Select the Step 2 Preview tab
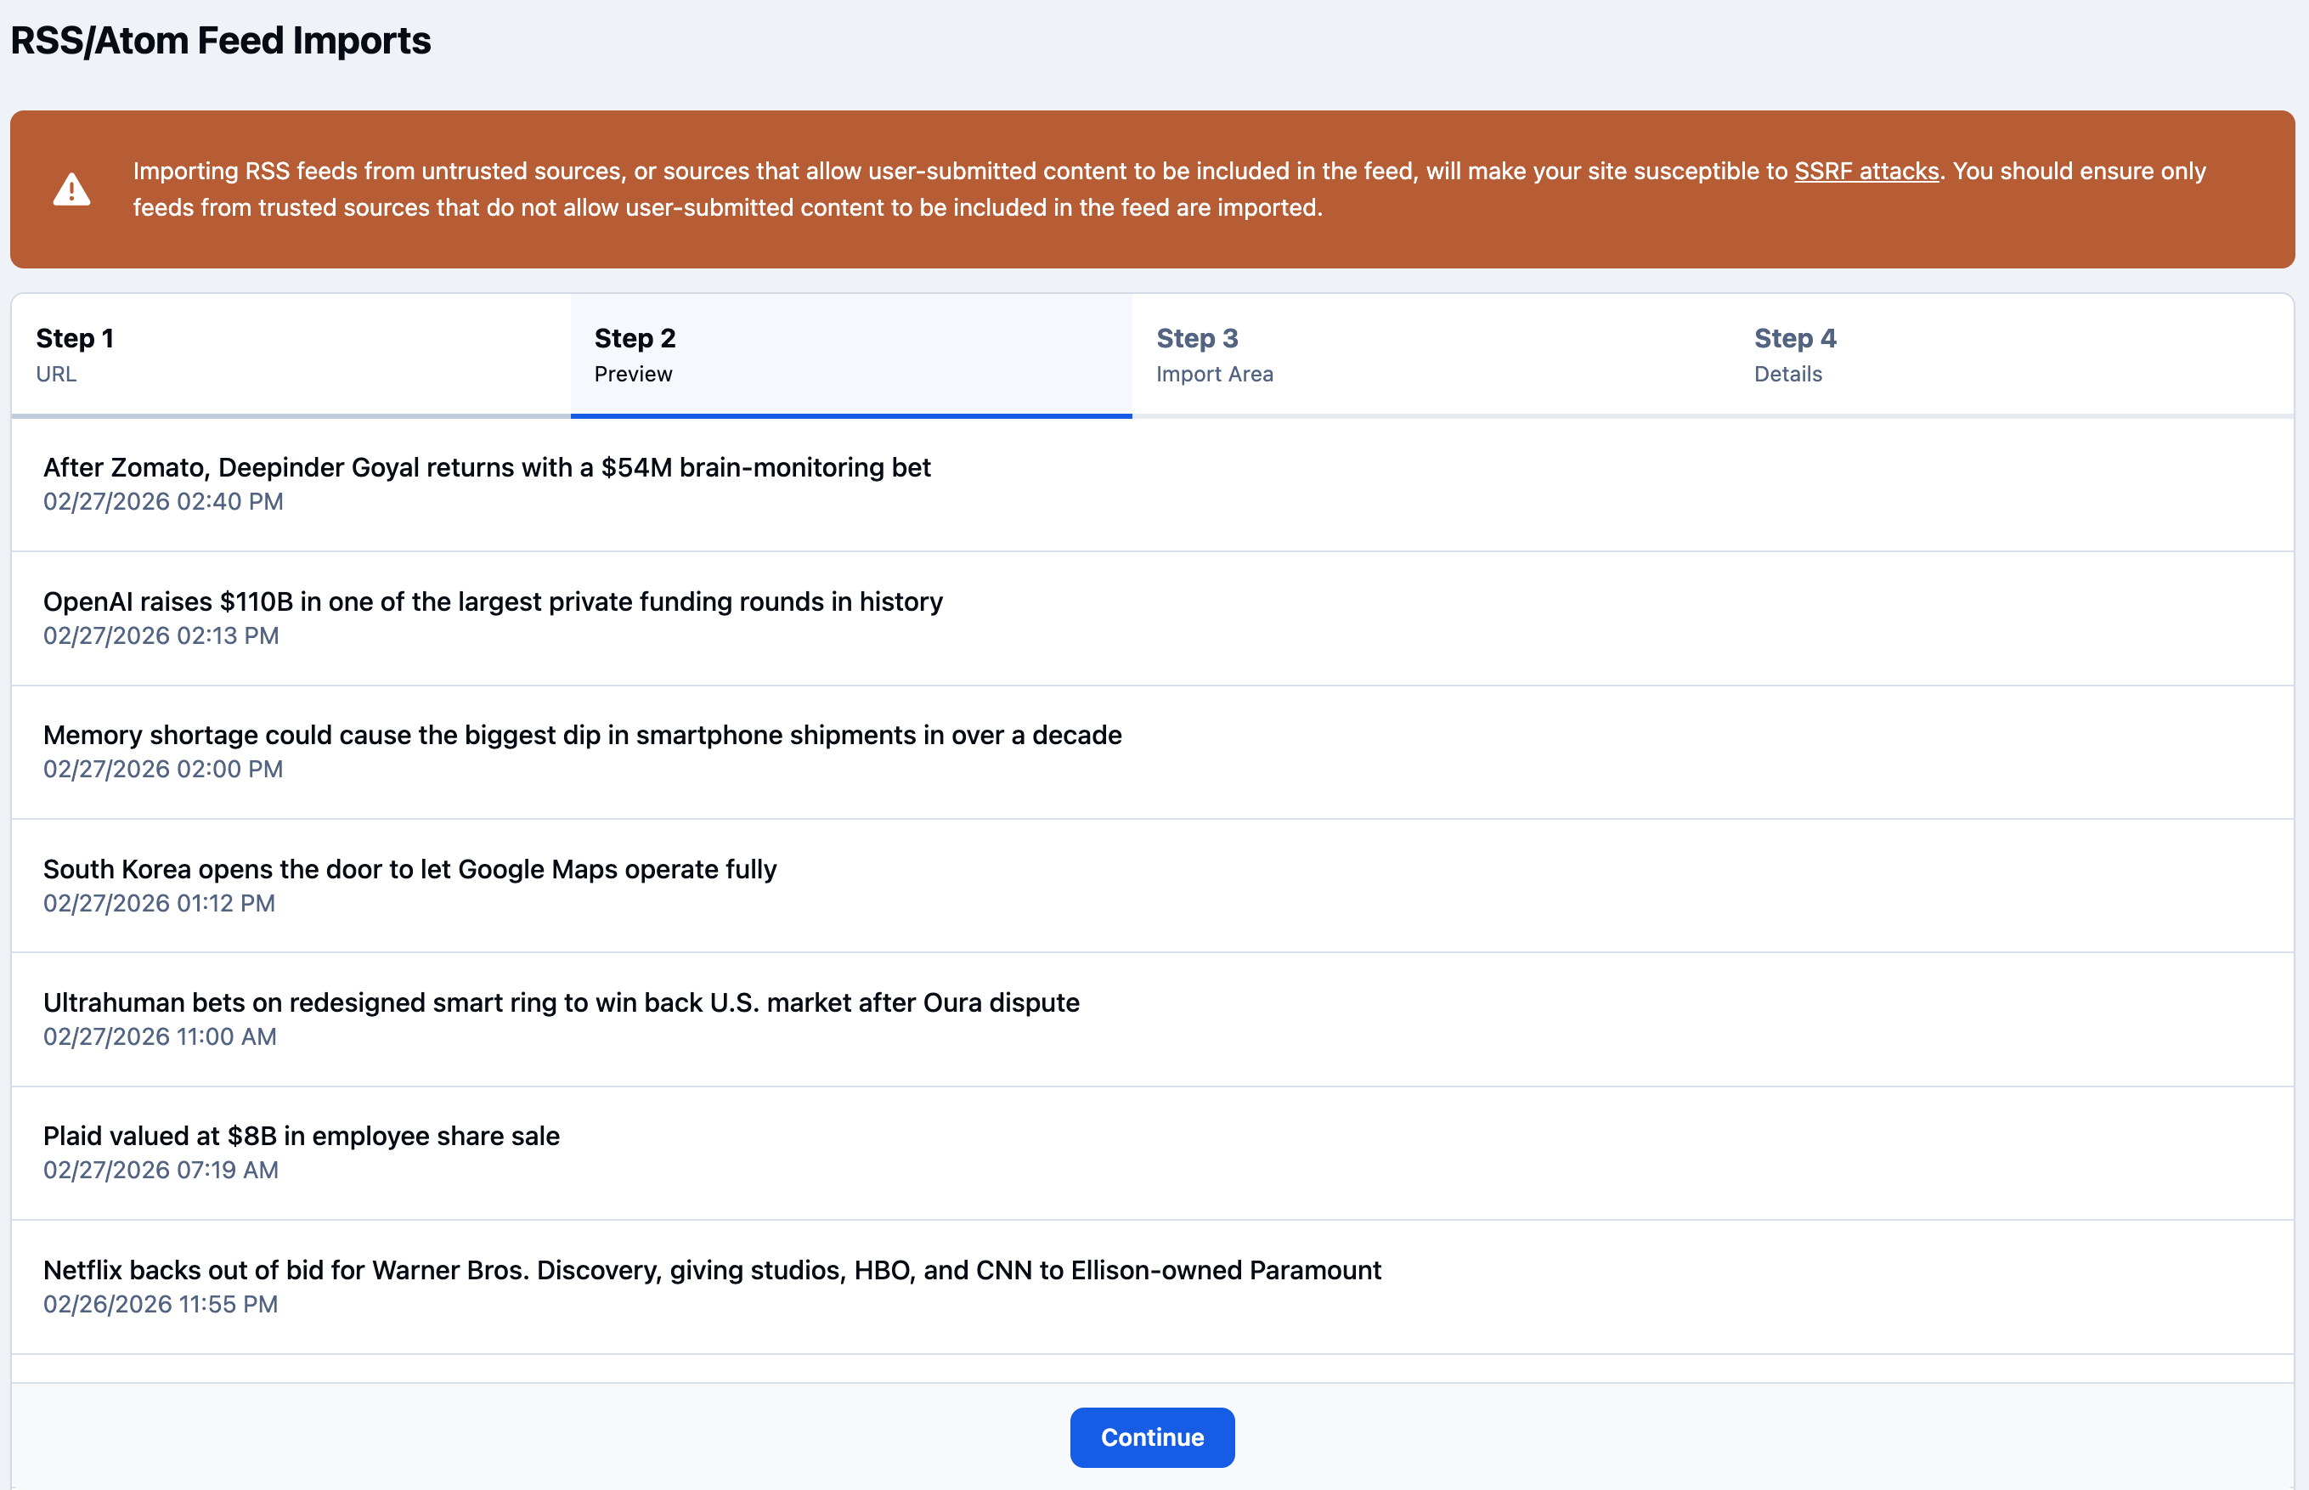Viewport: 2309px width, 1490px height. pyautogui.click(x=851, y=355)
